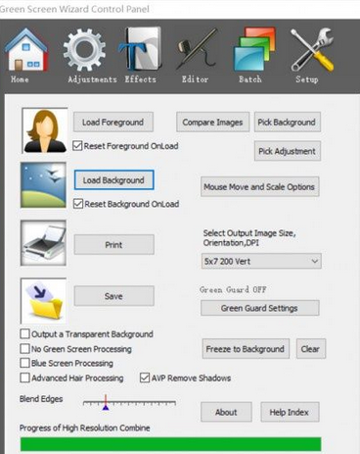Click the Load Background button
This screenshot has width=360, height=454.
pyautogui.click(x=113, y=179)
